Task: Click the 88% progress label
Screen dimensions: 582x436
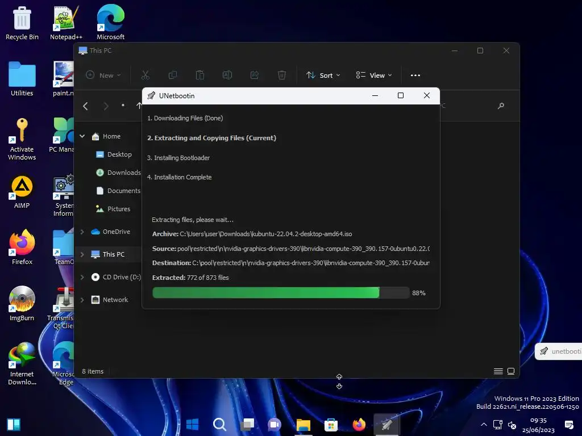Action: click(x=419, y=293)
